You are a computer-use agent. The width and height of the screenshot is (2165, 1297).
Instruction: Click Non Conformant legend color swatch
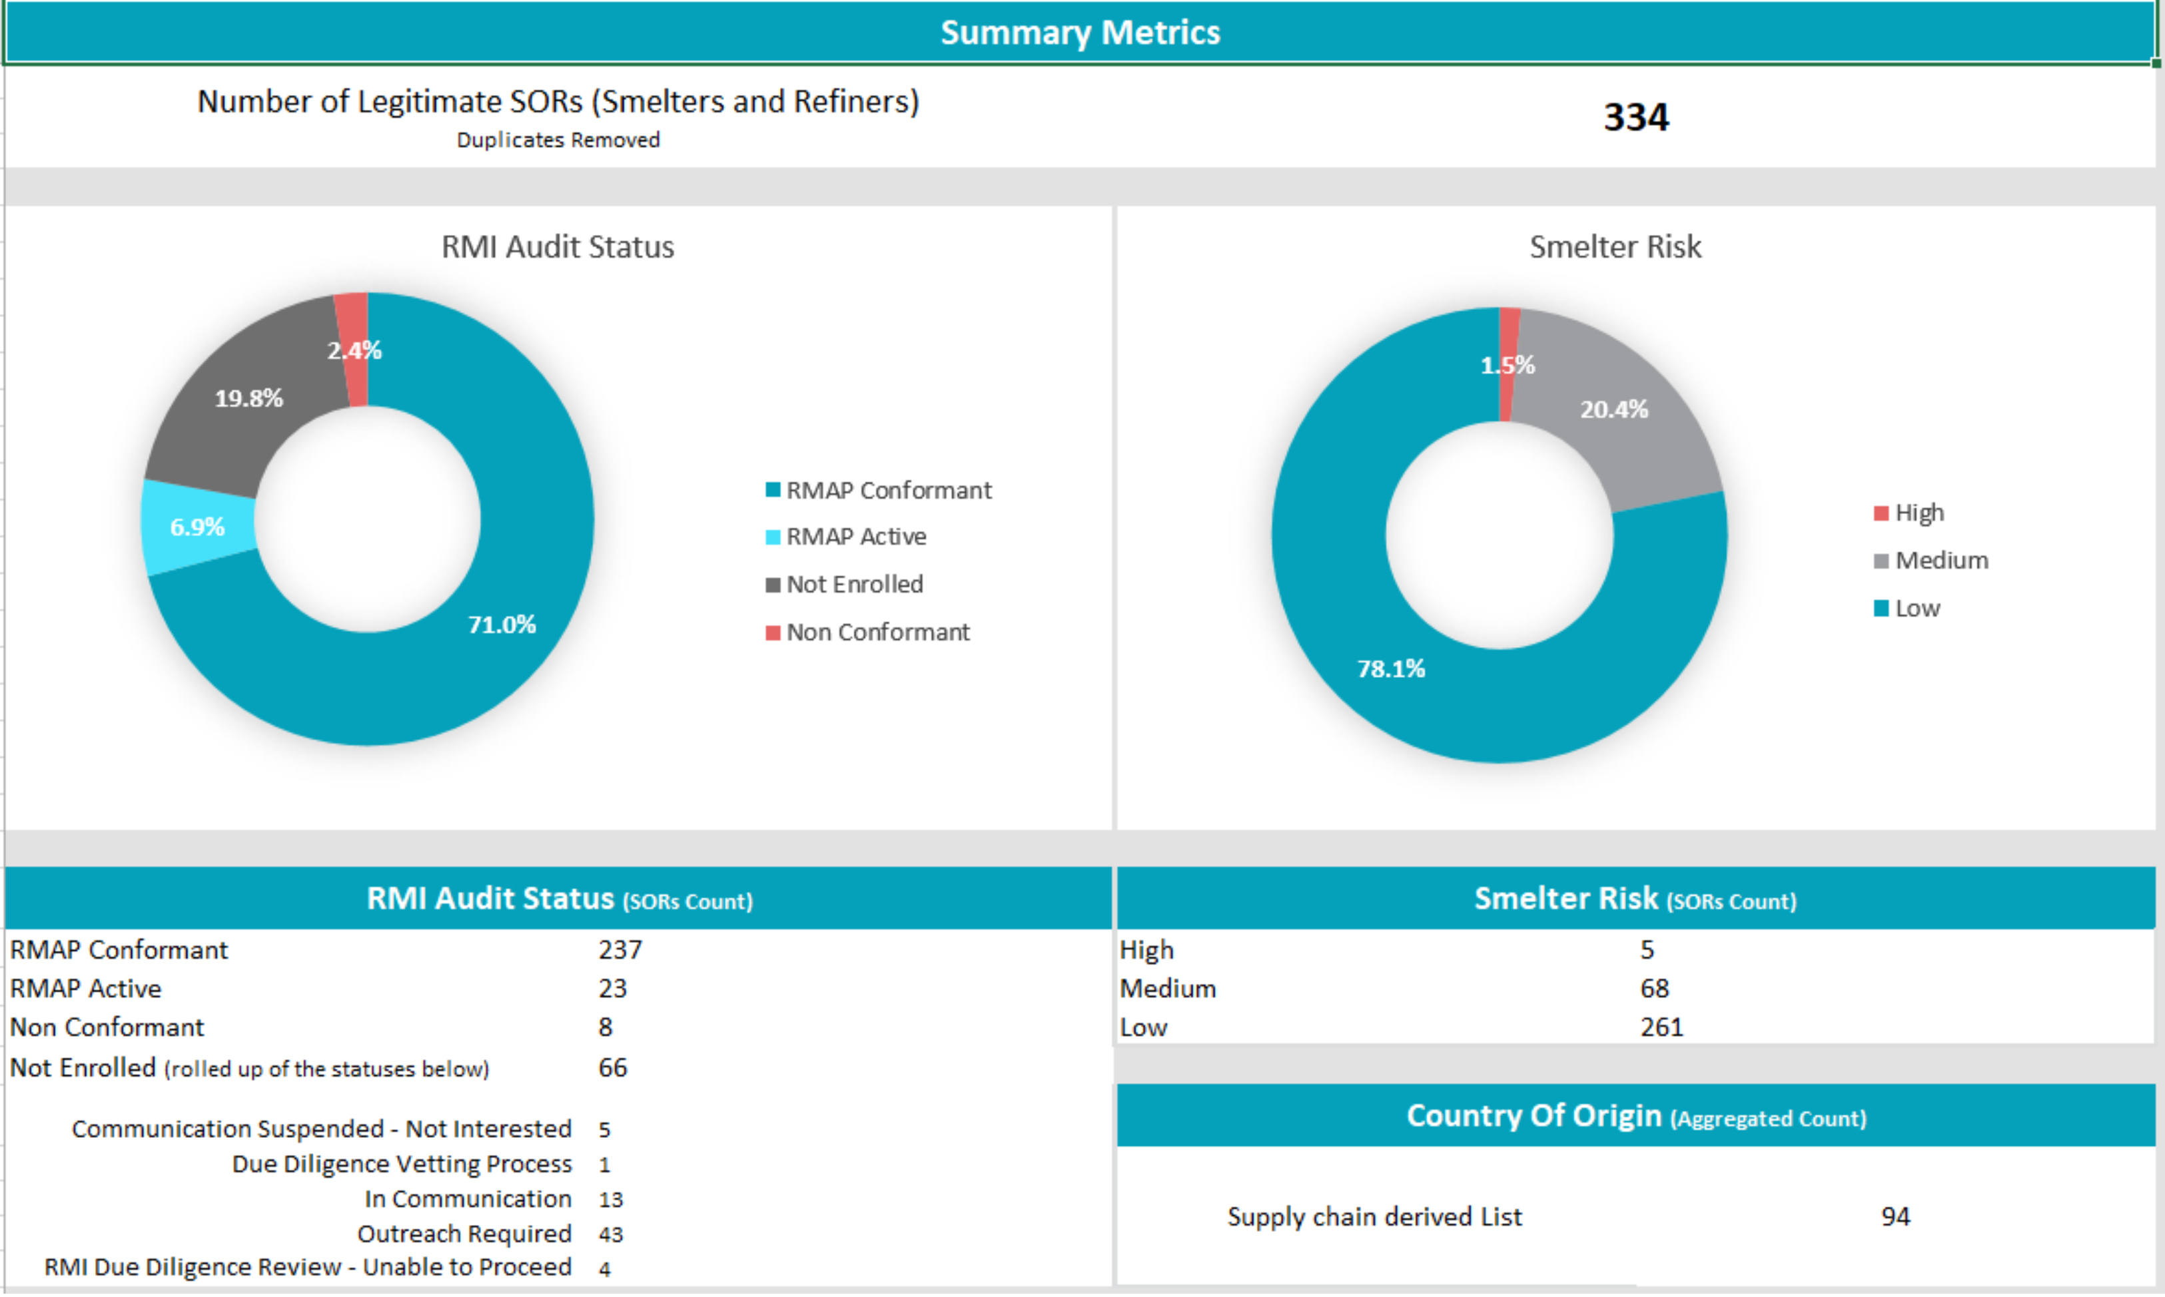pyautogui.click(x=773, y=633)
